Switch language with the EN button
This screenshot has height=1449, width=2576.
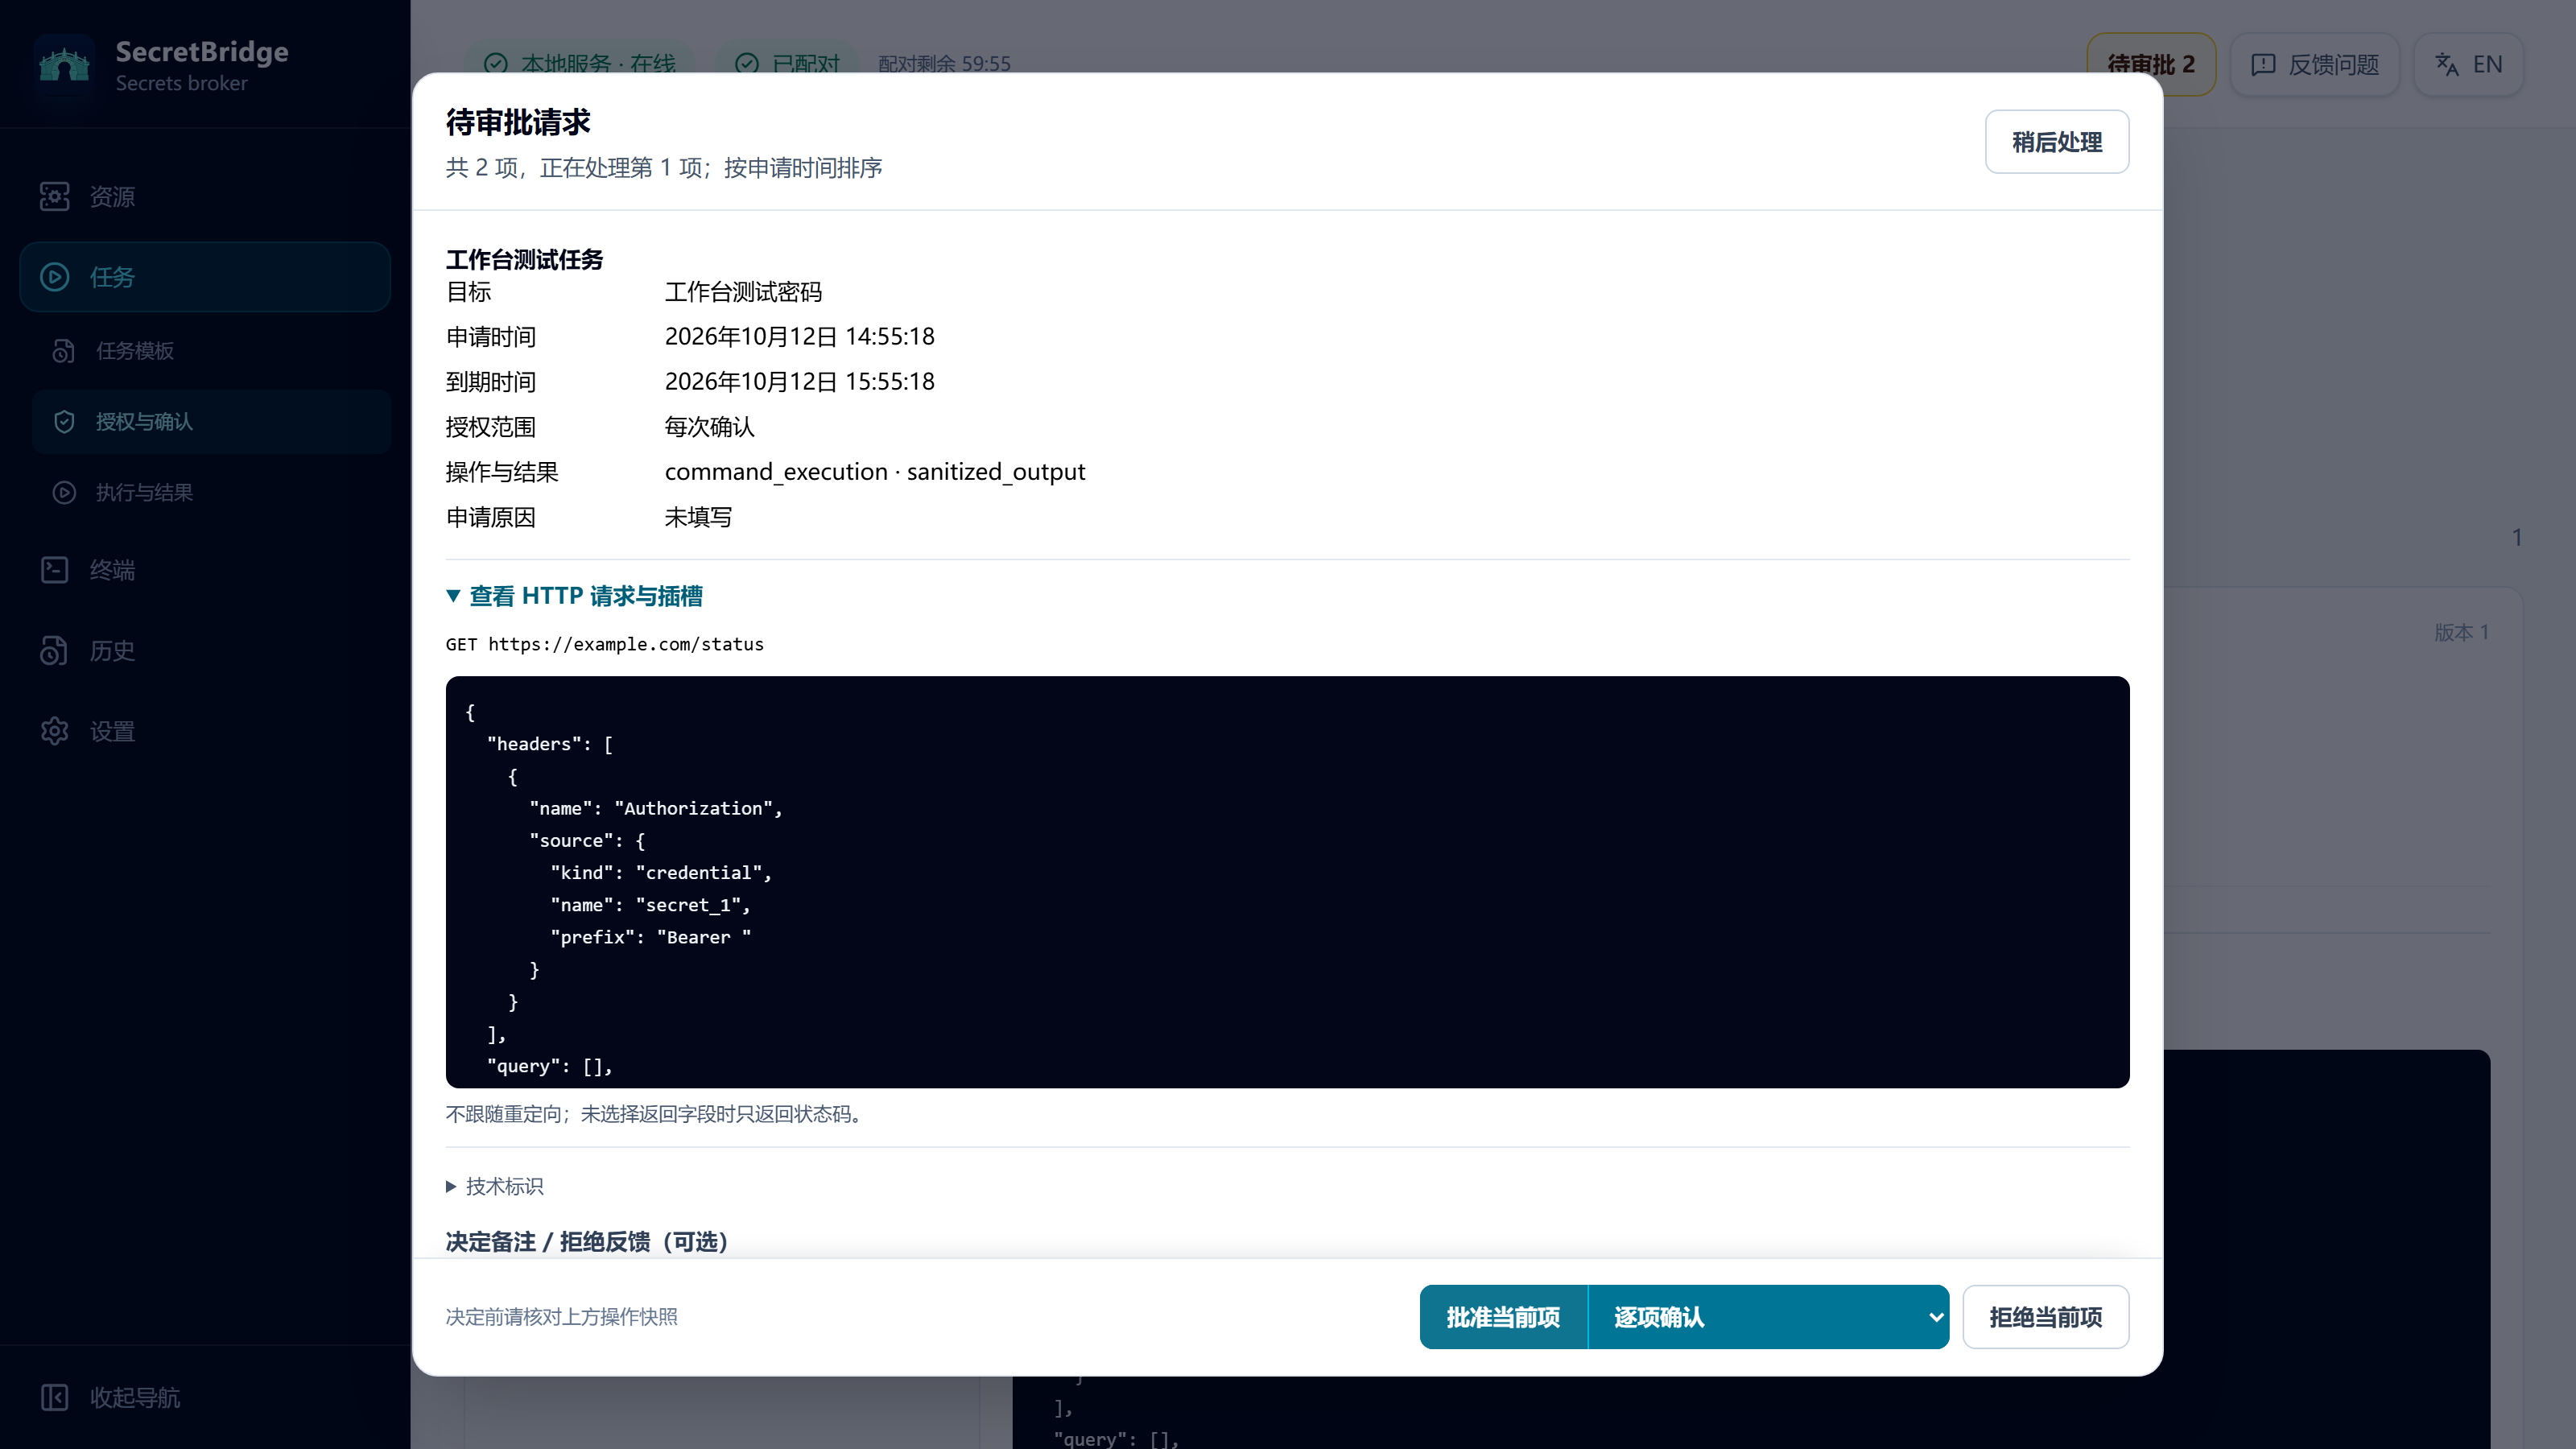tap(2468, 65)
